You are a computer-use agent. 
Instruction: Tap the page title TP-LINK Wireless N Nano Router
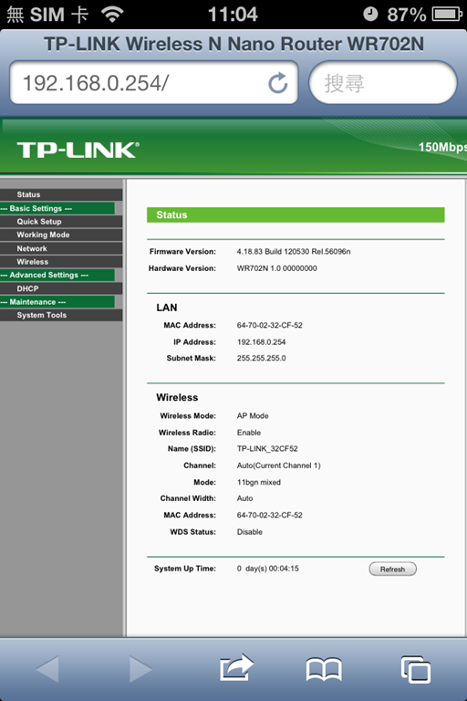click(233, 44)
